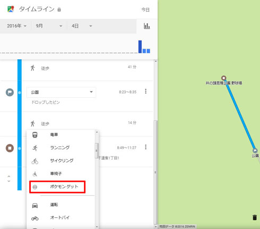The height and width of the screenshot is (229, 260).
Task: Click the Pokéball icon in activity list
Action: (35, 187)
